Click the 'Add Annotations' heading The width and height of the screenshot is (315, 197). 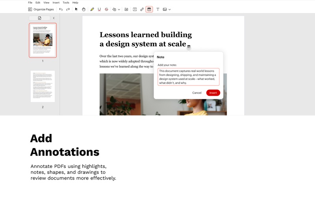[x=65, y=145]
